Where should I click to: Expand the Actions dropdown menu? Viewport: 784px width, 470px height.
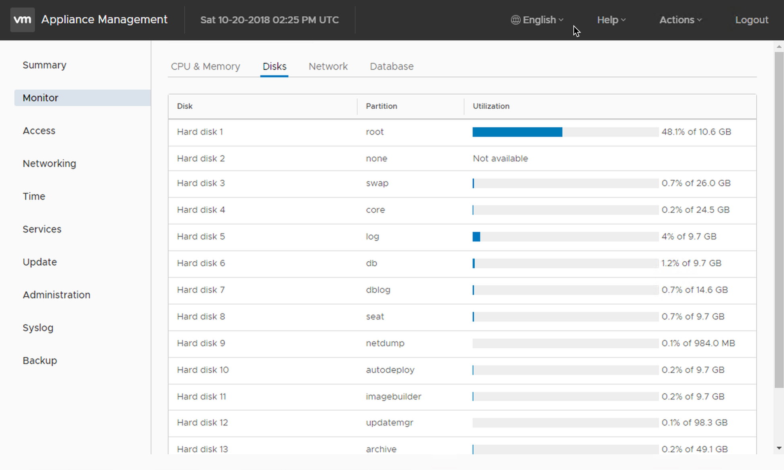[680, 20]
